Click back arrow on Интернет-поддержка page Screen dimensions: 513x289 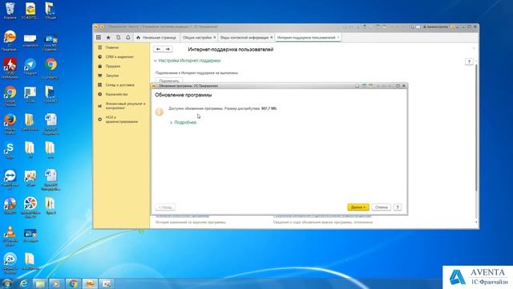pyautogui.click(x=158, y=49)
